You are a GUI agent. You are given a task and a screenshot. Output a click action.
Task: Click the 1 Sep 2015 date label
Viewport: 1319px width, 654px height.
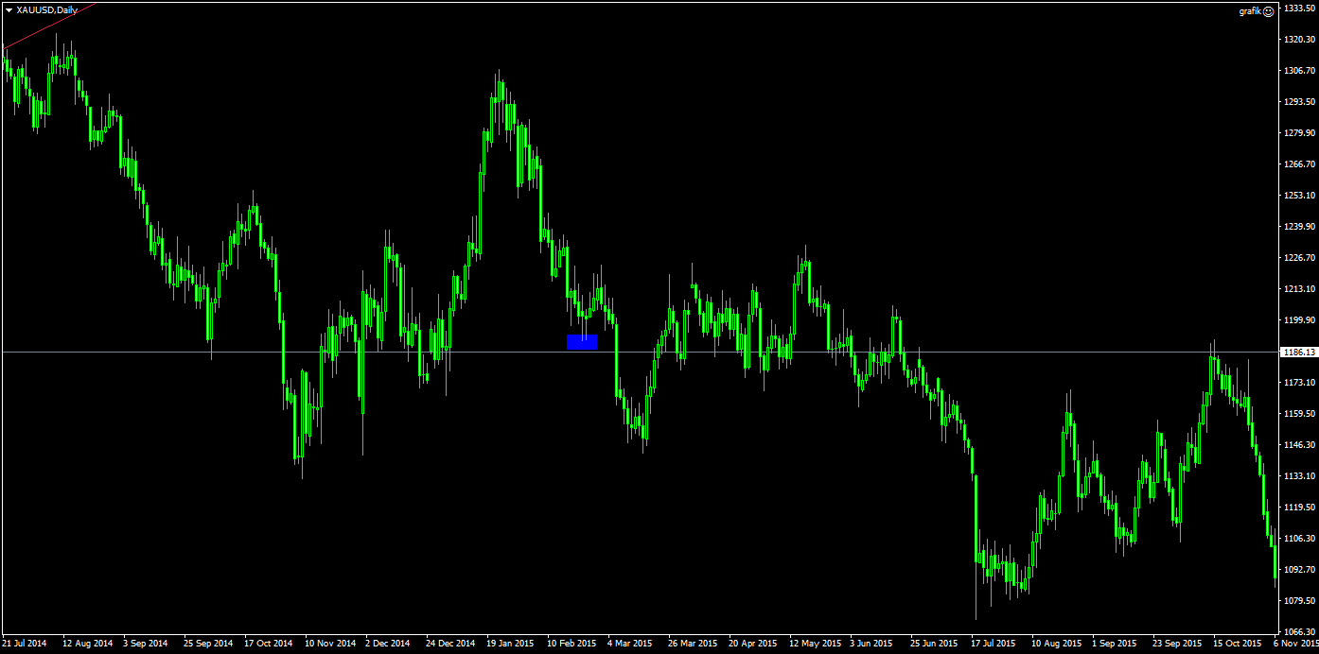pyautogui.click(x=1113, y=644)
